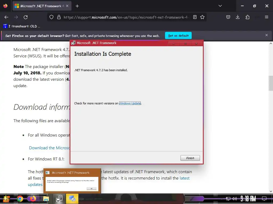Open the Firefox hamburger application menu
Screen dimensions: 273x204
[x=267, y=17]
